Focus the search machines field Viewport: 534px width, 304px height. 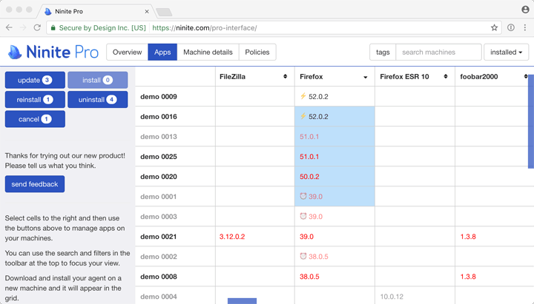(x=438, y=52)
